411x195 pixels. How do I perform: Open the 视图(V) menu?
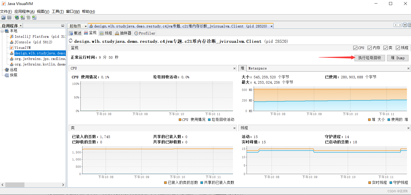point(43,12)
